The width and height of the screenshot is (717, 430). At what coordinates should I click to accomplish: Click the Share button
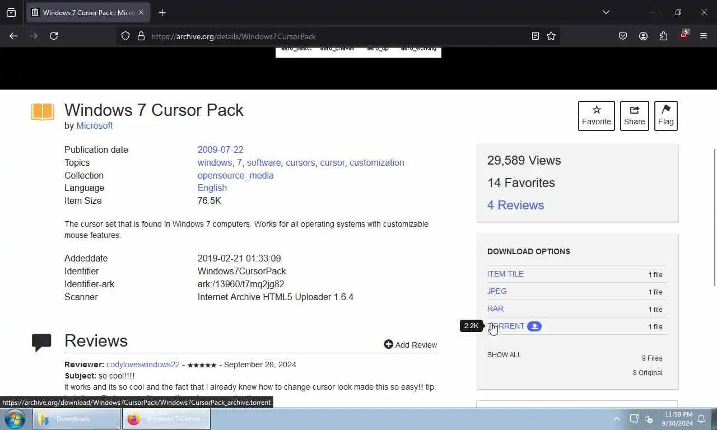pos(635,116)
